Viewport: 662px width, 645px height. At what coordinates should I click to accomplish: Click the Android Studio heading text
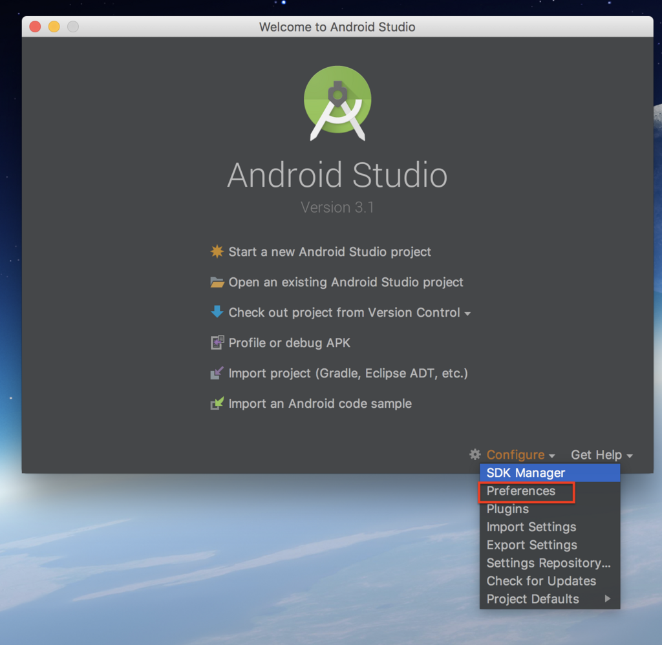pos(337,174)
